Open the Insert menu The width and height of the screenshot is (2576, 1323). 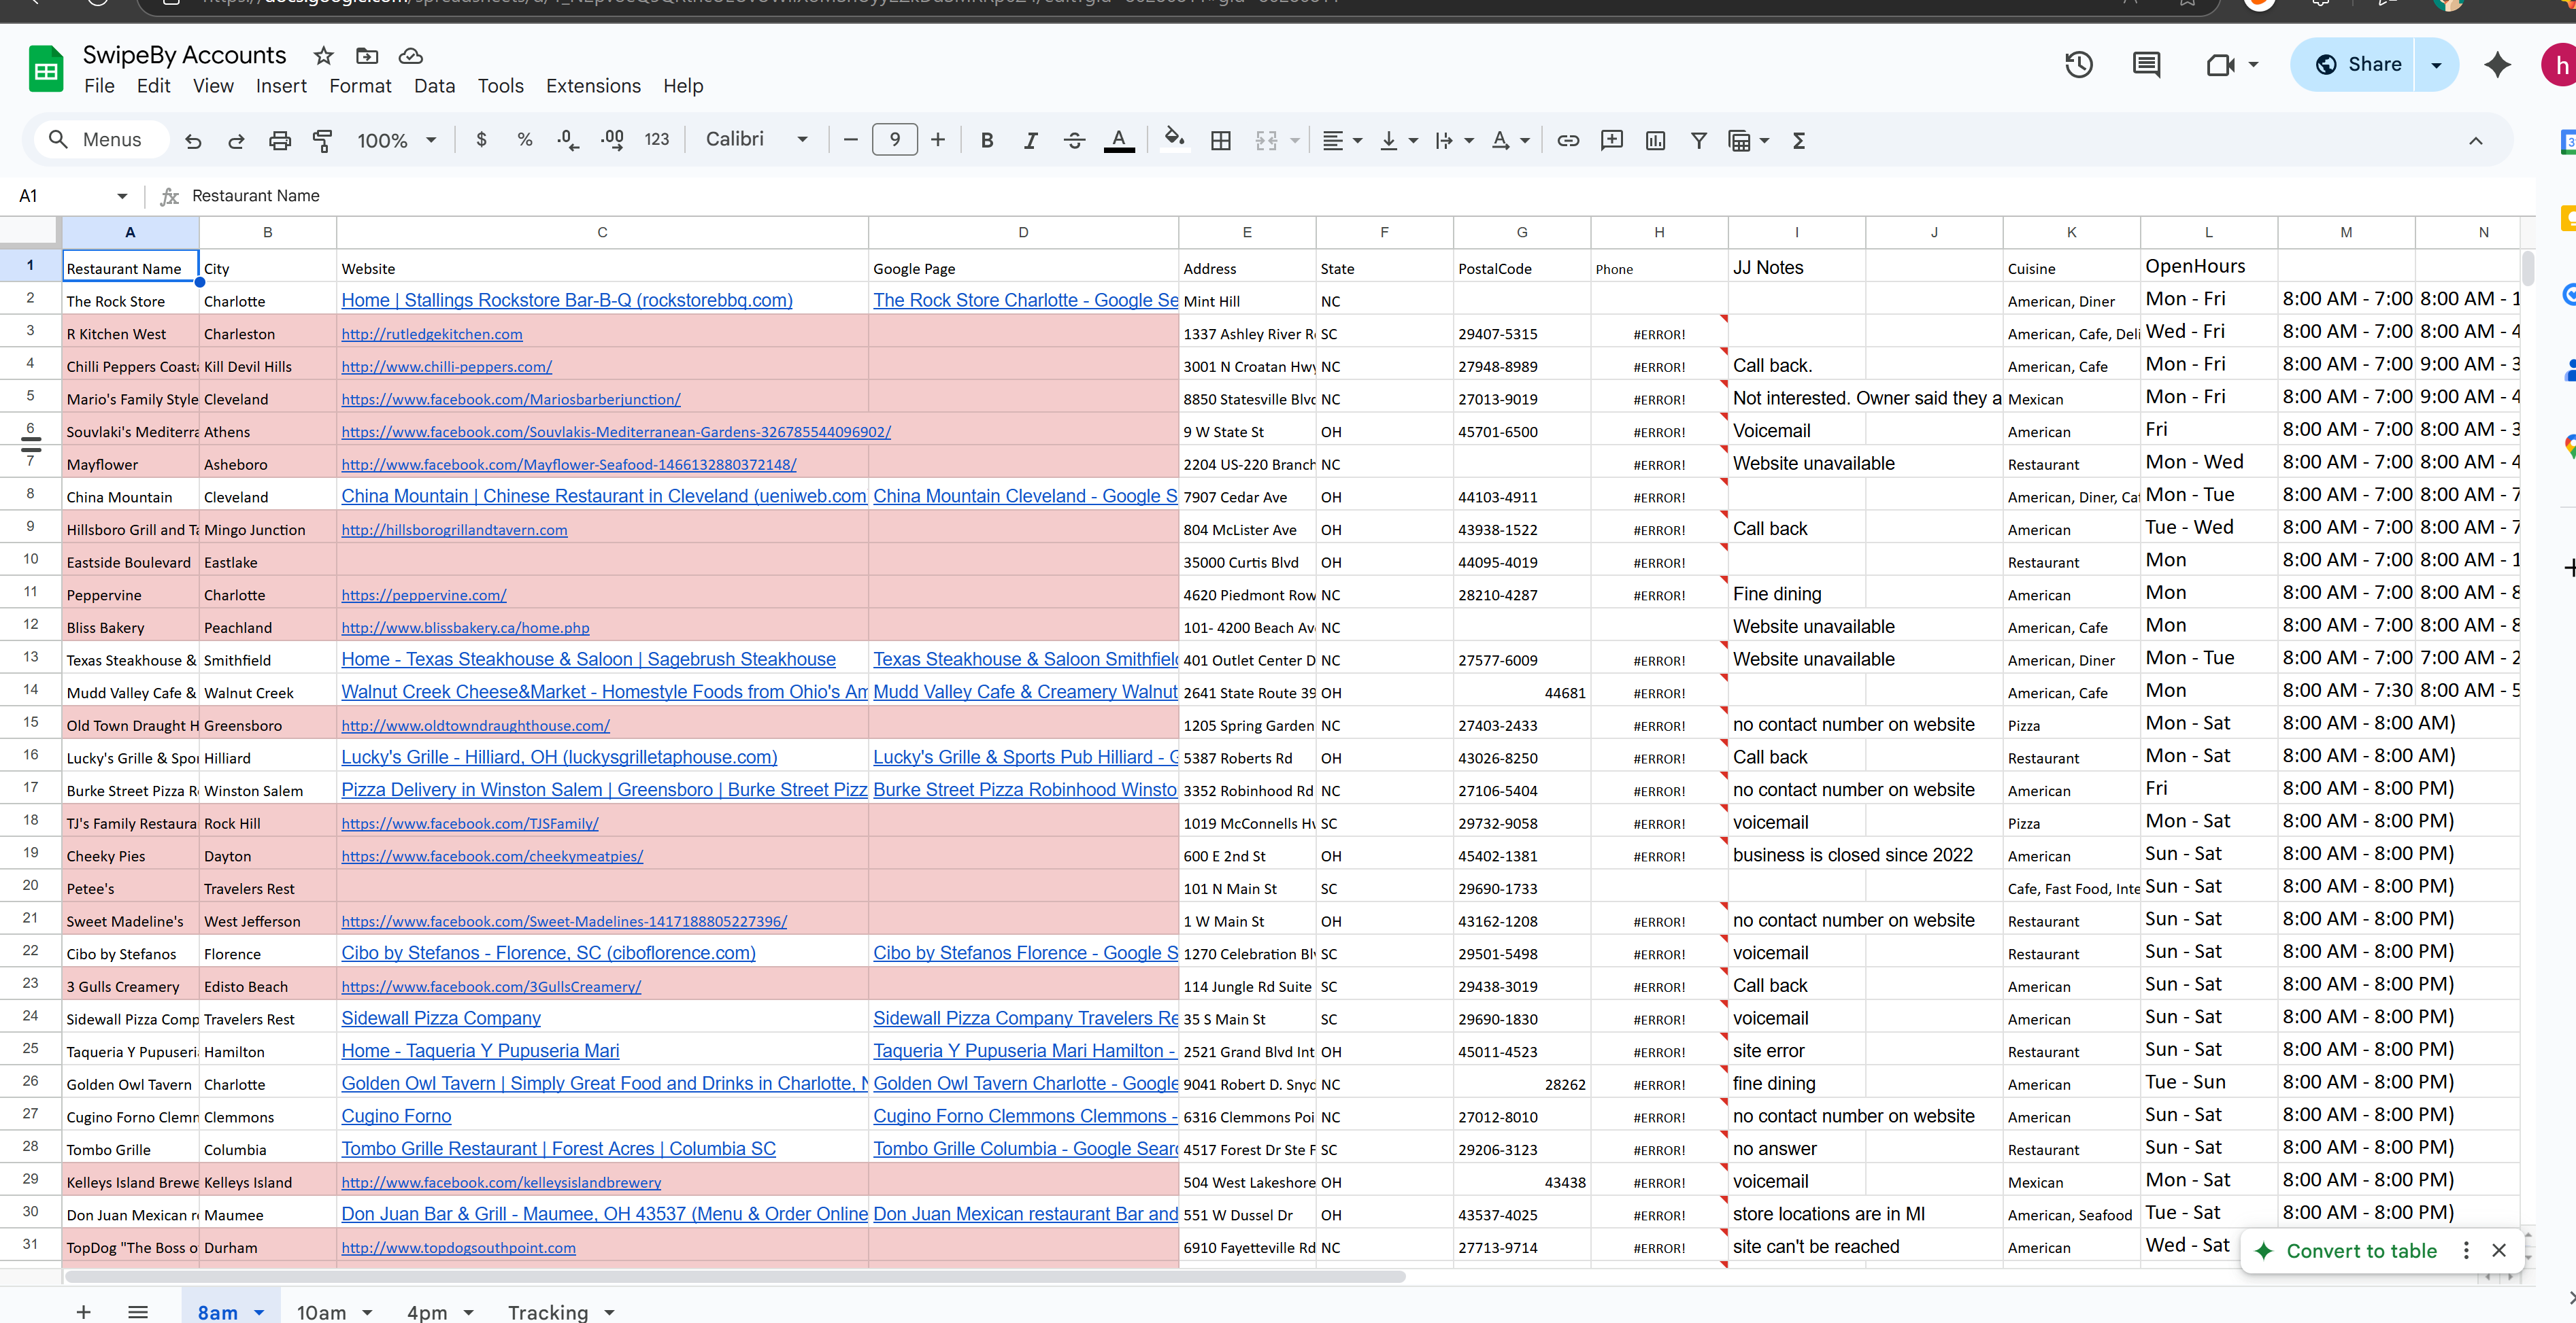click(281, 86)
